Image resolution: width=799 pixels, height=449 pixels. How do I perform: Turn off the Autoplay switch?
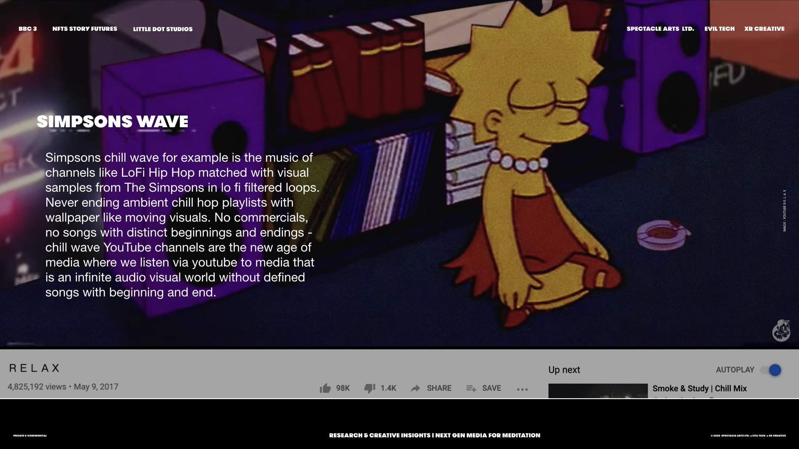pyautogui.click(x=770, y=370)
